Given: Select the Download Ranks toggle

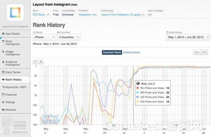Looking at the screenshot, I should click(112, 52).
